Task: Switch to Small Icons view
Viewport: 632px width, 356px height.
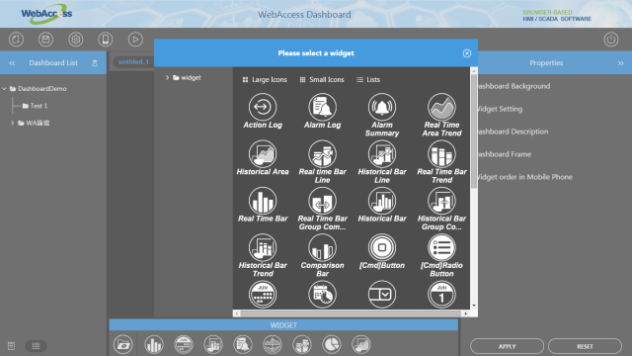Action: (x=322, y=79)
